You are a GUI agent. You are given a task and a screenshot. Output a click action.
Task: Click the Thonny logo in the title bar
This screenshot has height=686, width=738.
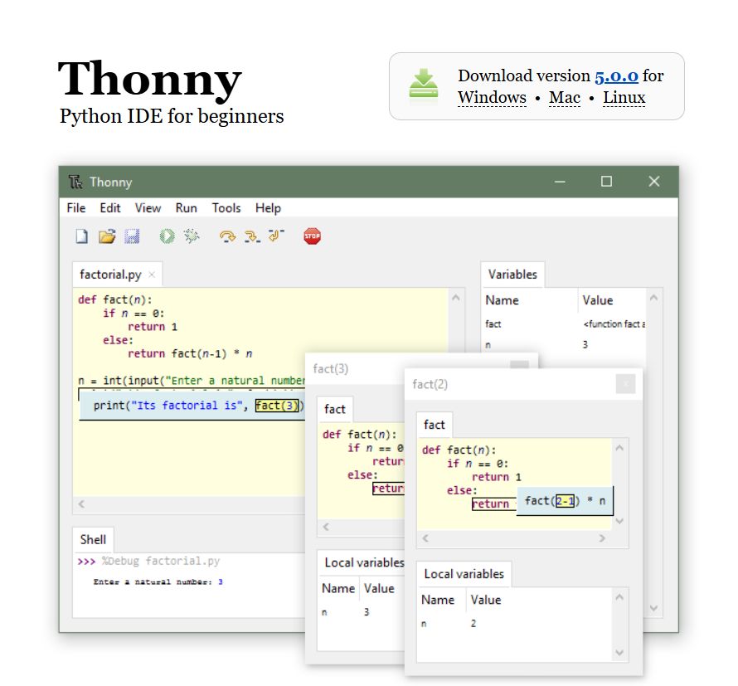pyautogui.click(x=75, y=182)
